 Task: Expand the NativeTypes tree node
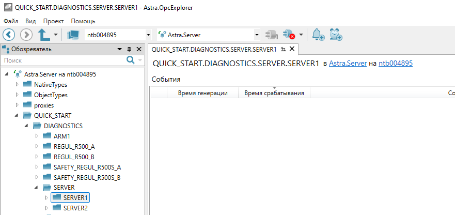[17, 84]
